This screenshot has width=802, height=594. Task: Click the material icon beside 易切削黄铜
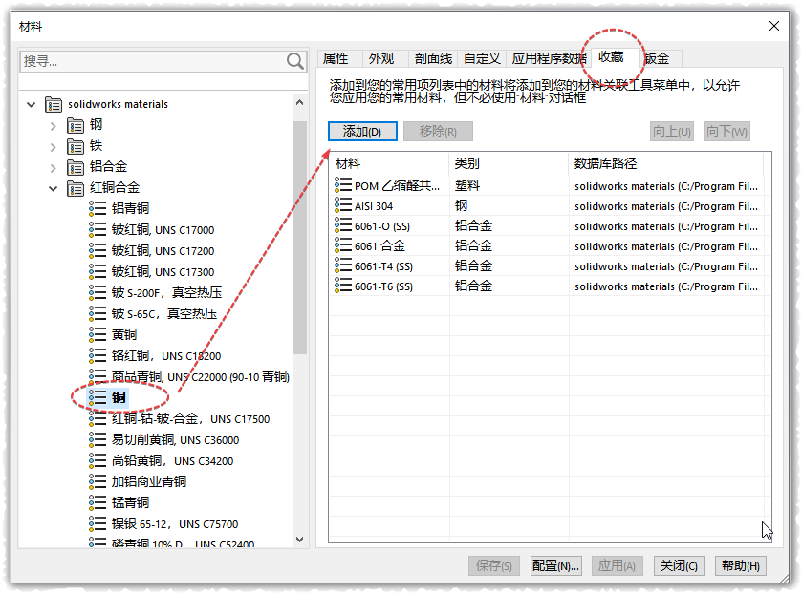(x=98, y=439)
